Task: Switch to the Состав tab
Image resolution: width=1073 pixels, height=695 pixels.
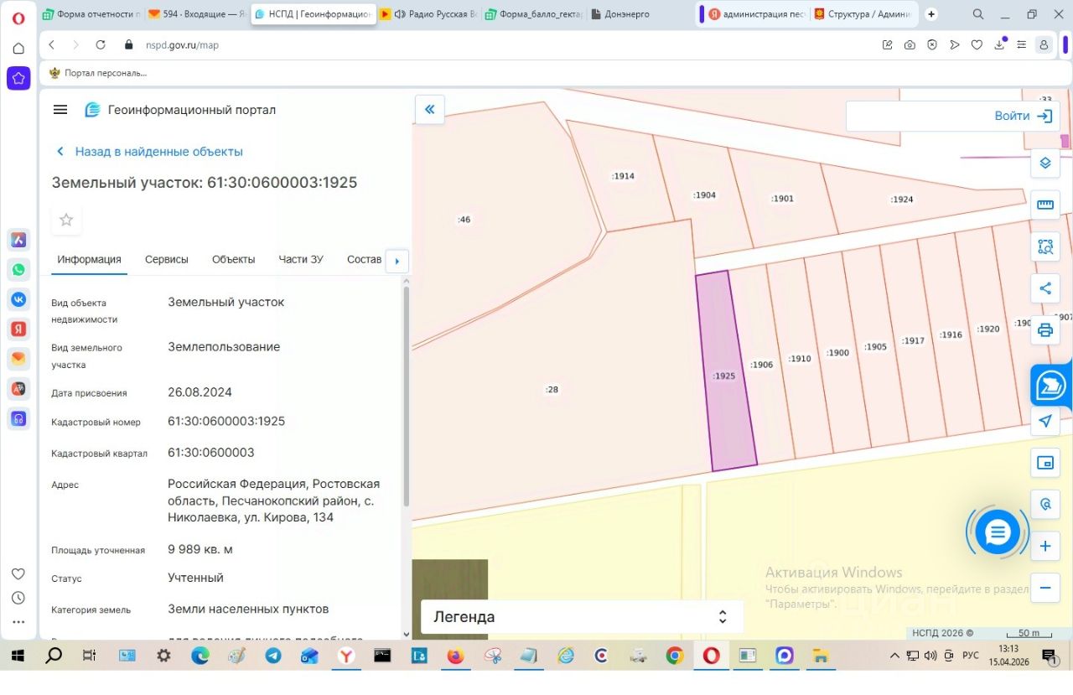Action: click(x=365, y=260)
